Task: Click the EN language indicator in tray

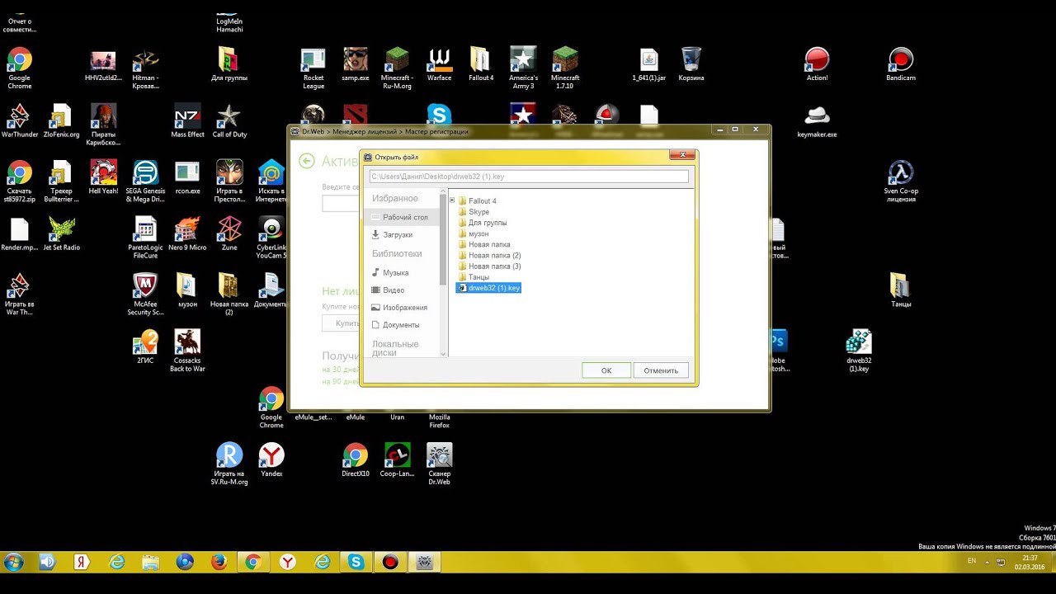Action: (x=972, y=561)
